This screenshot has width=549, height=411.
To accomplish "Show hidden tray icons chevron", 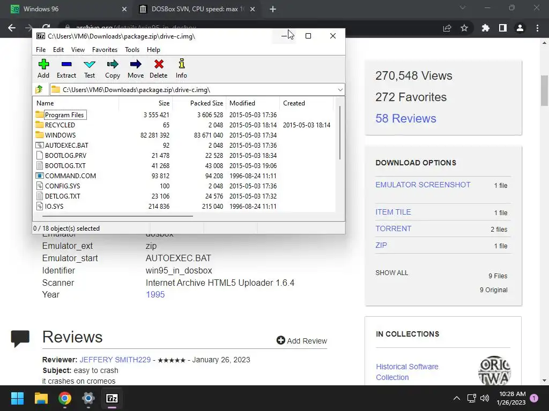I will pos(457,398).
